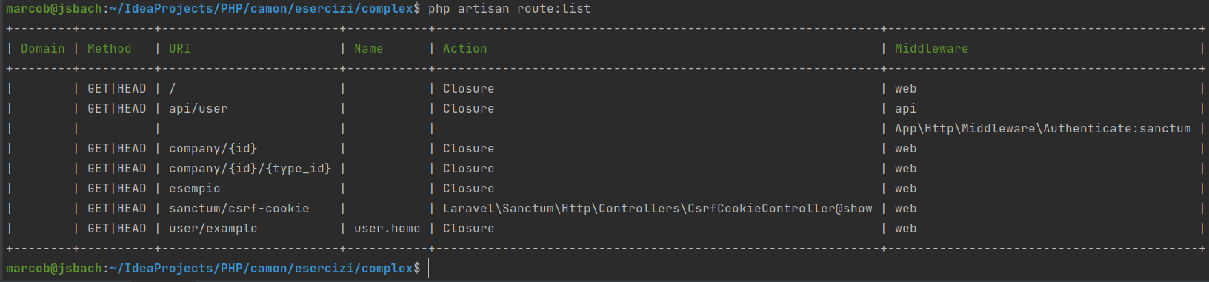The height and width of the screenshot is (282, 1209).
Task: Click the CsrfCookieController@show action text
Action: coord(780,208)
